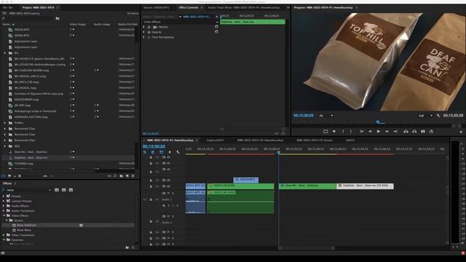466x262 pixels.
Task: Click the add marker icon in timeline
Action: pos(170,152)
